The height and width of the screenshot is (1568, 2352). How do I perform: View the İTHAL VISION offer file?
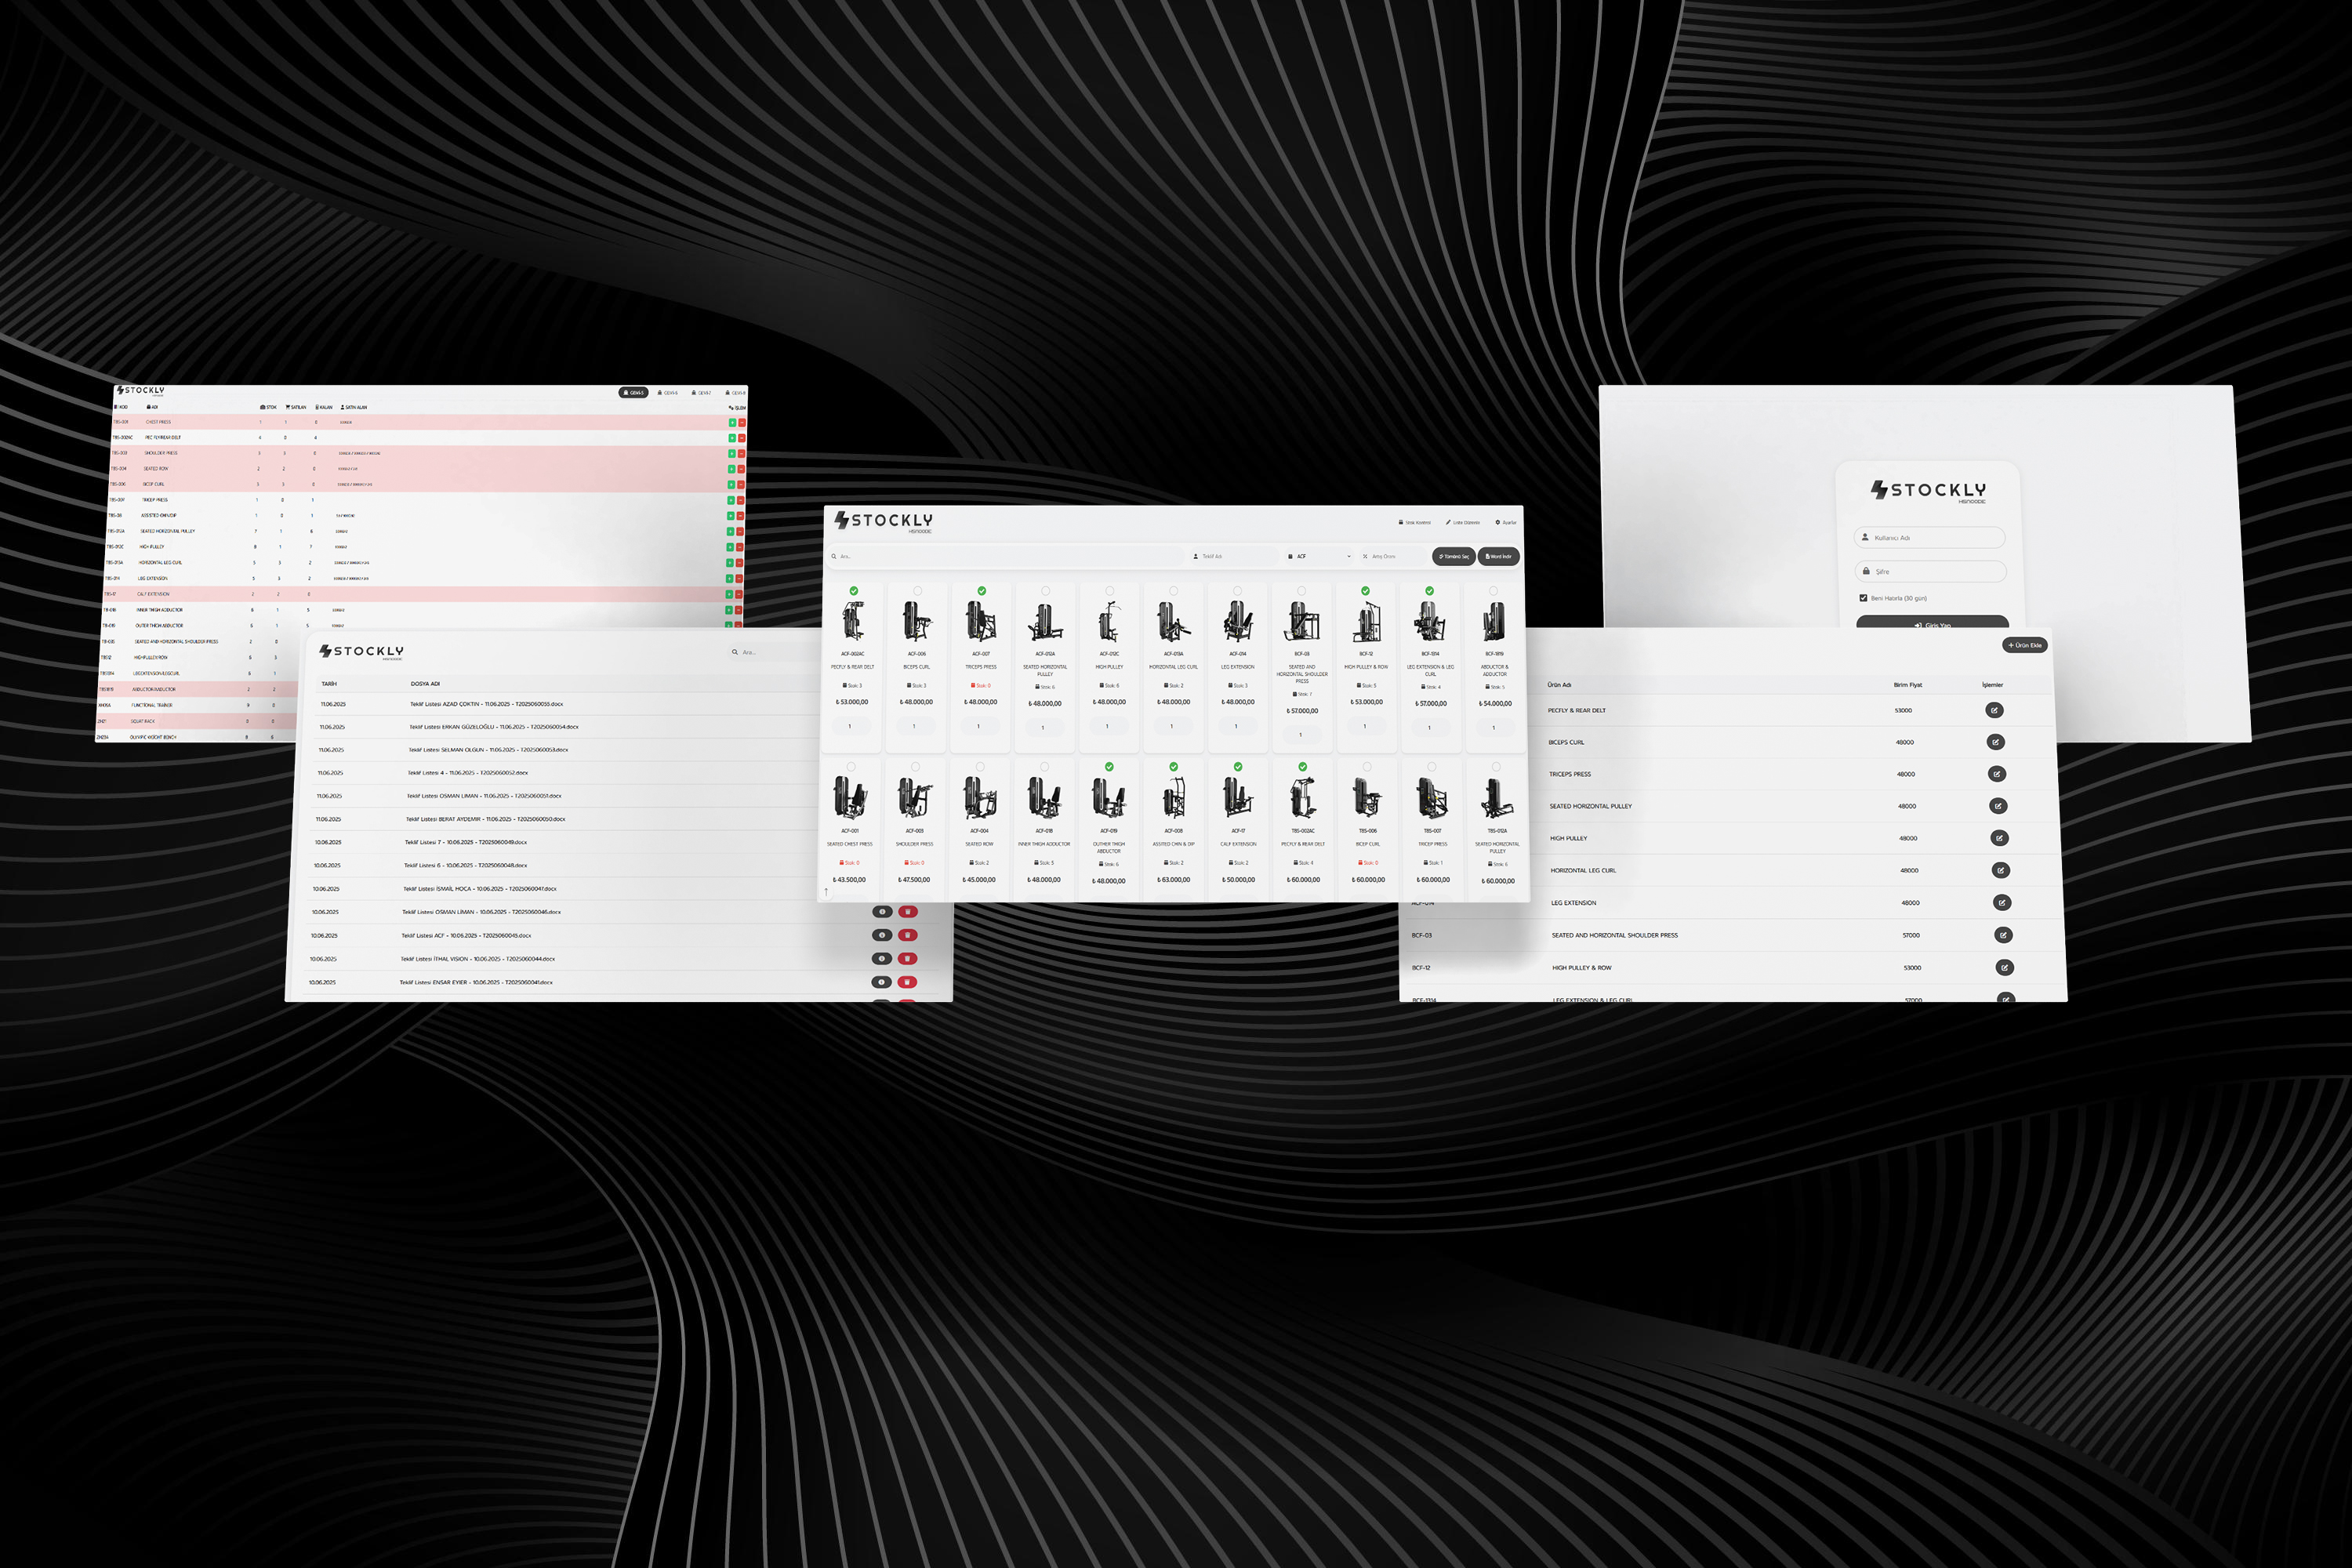[882, 959]
